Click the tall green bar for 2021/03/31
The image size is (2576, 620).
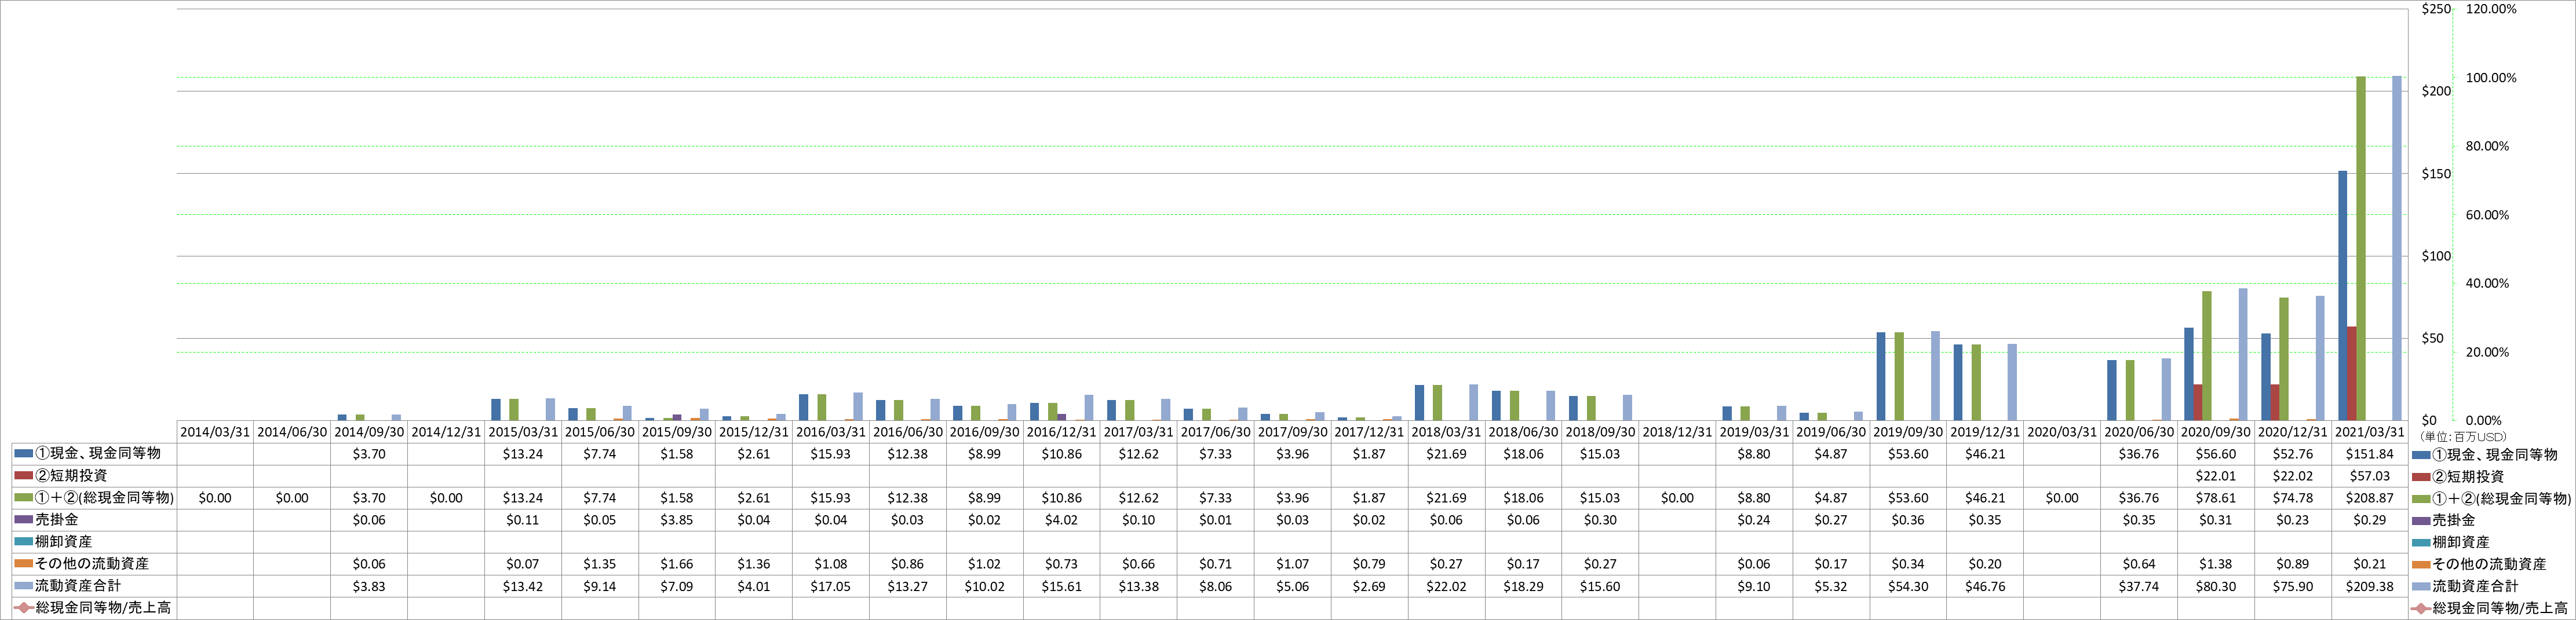click(2361, 248)
